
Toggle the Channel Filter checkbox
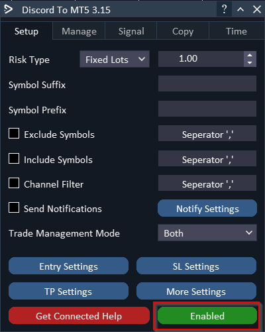(14, 183)
